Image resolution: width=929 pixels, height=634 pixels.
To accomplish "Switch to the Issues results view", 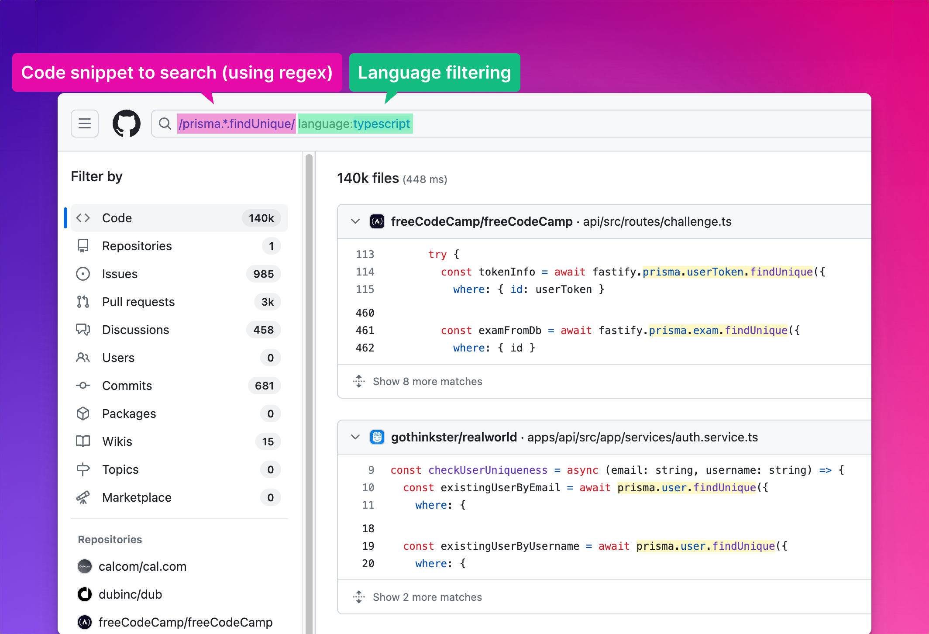I will pos(120,274).
